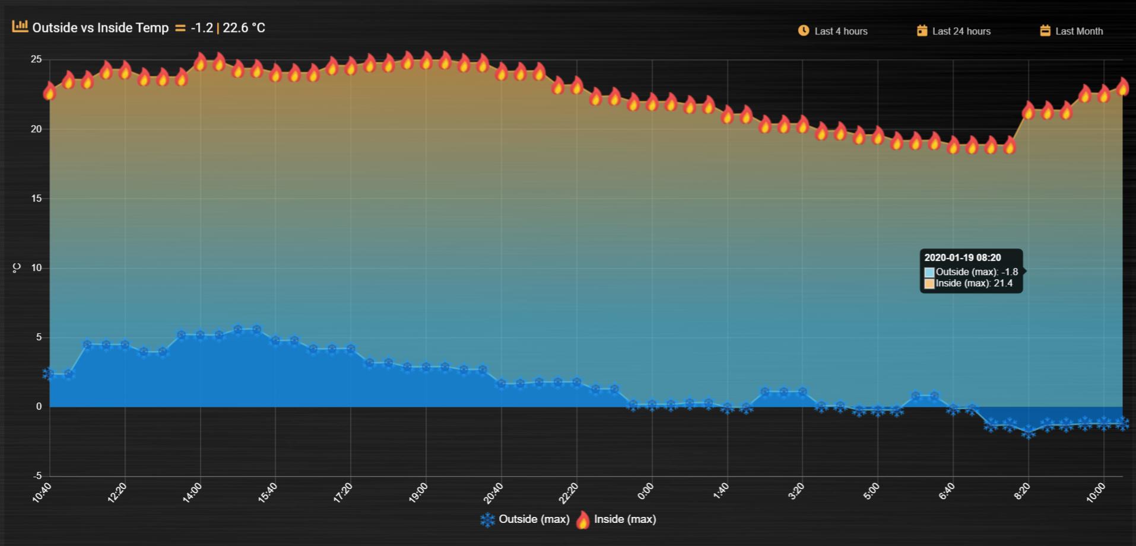Toggle the Outside (max) series label

point(534,519)
